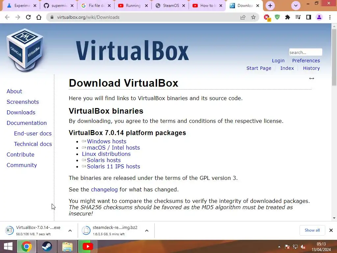Toggle the browser side panel icon
The width and height of the screenshot is (337, 253).
309,17
